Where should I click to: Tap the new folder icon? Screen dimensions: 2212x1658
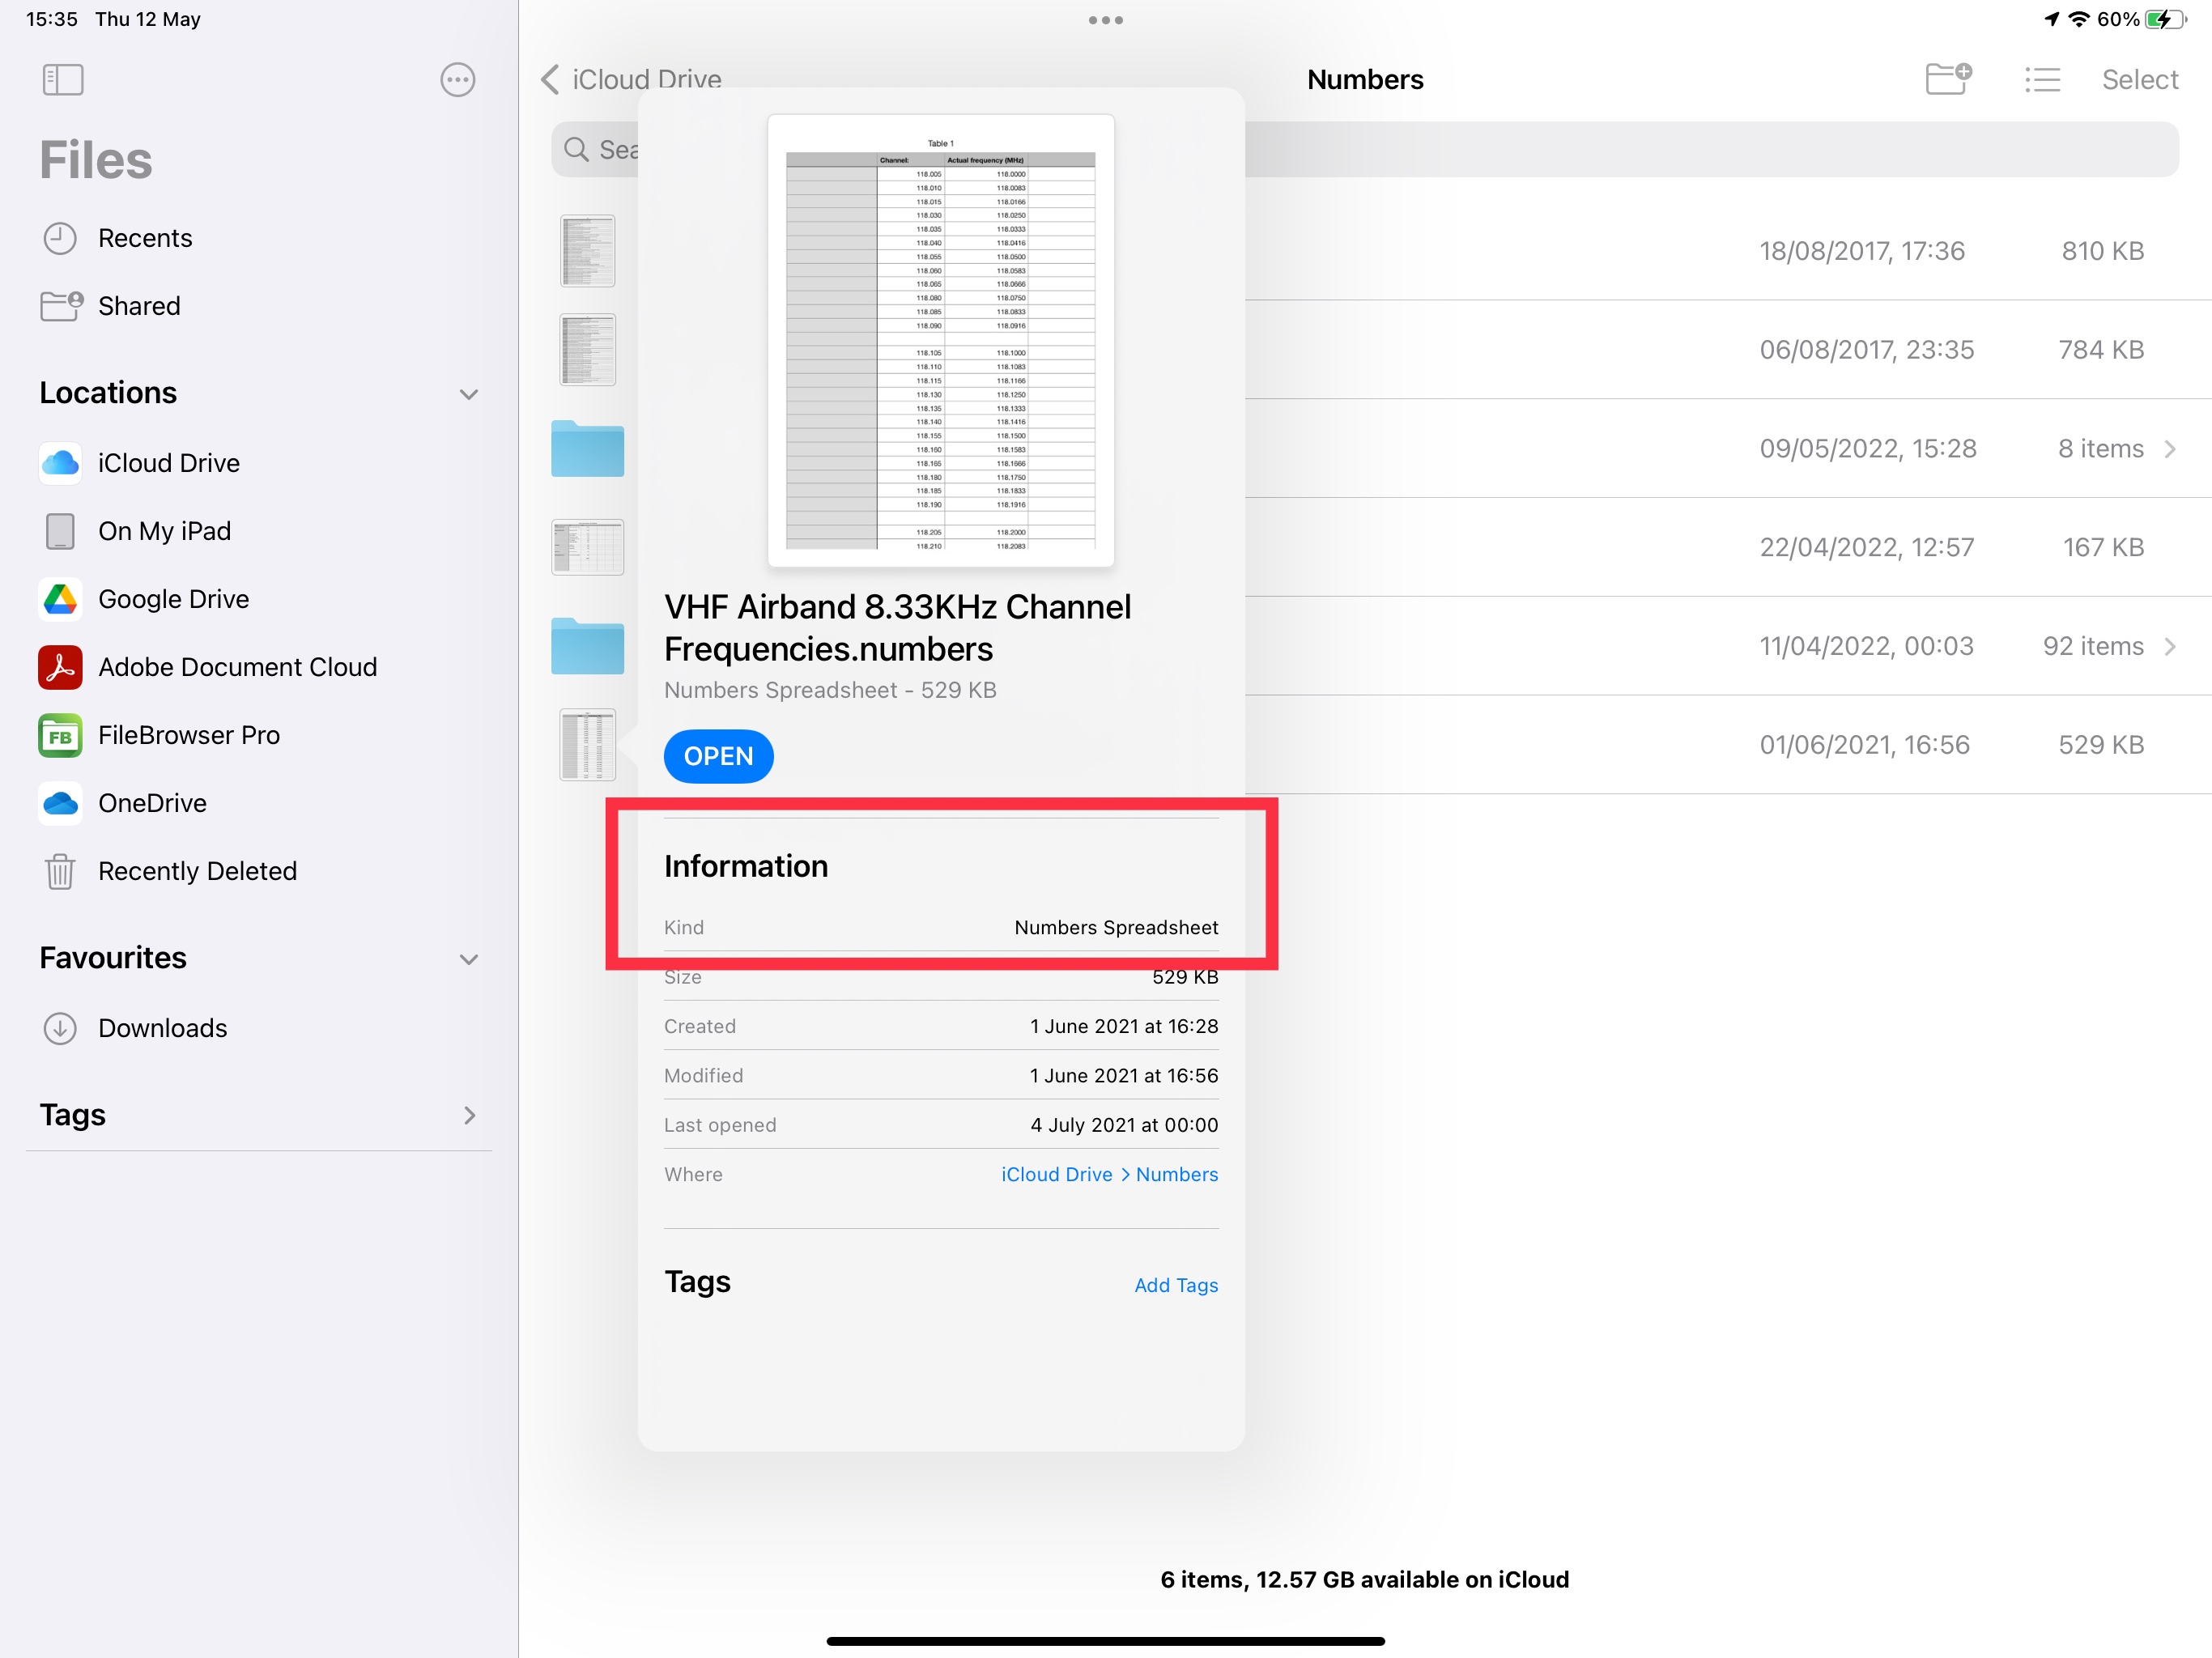(1947, 79)
